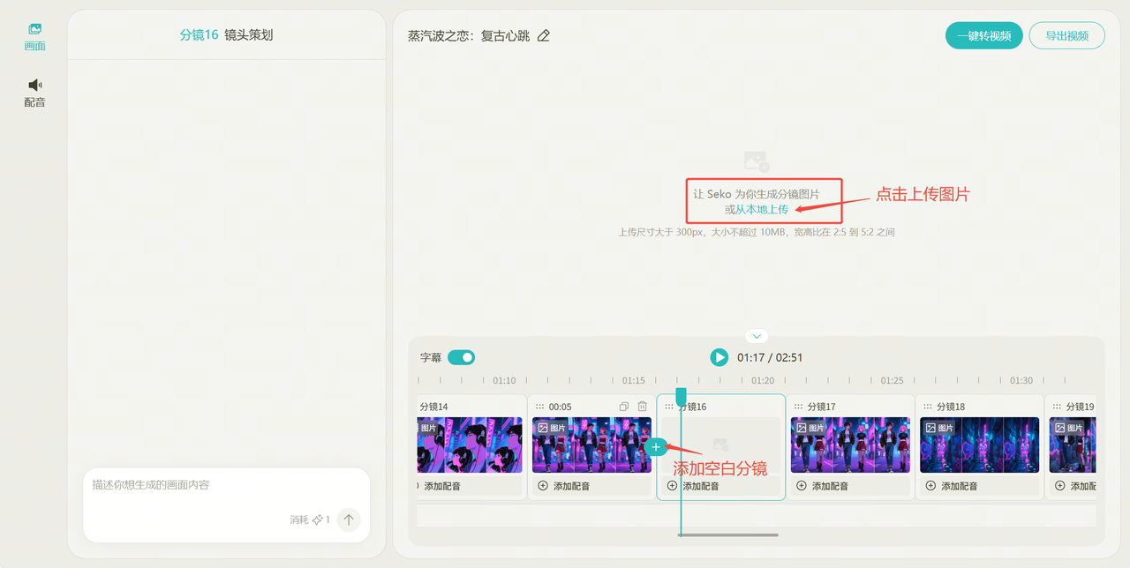The image size is (1130, 568).
Task: Click the plus icon to add blank storyboard
Action: pos(655,447)
